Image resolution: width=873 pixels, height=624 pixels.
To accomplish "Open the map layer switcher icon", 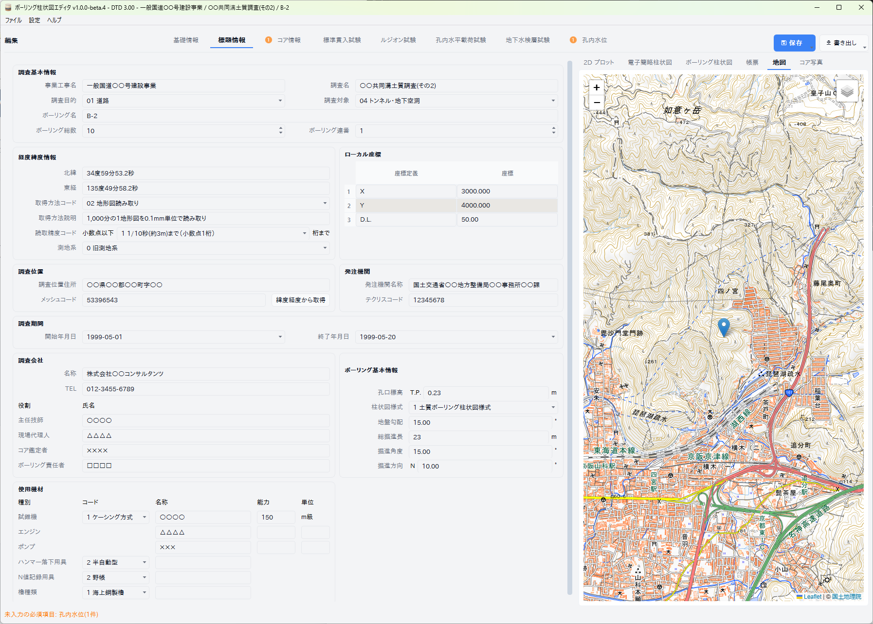I will coord(847,90).
